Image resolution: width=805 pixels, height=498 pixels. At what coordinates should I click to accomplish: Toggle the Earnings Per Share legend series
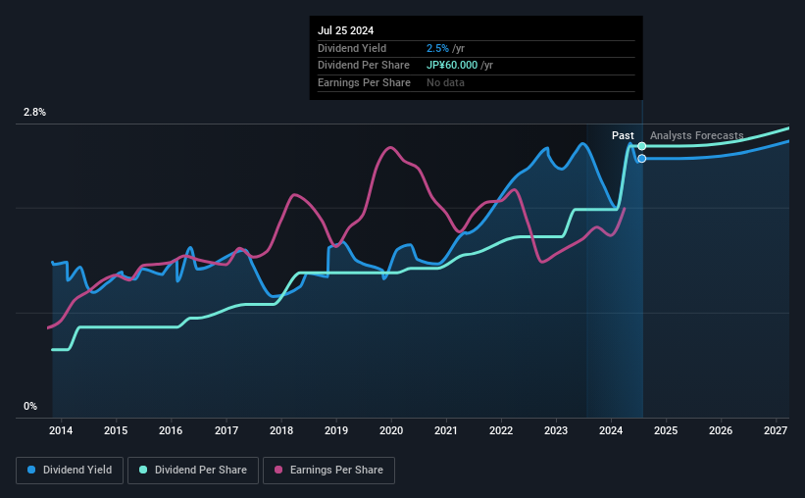pos(328,471)
